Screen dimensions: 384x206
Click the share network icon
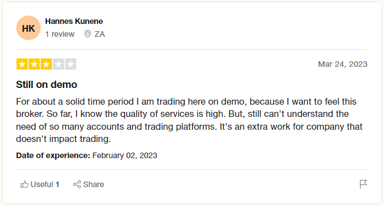click(77, 184)
